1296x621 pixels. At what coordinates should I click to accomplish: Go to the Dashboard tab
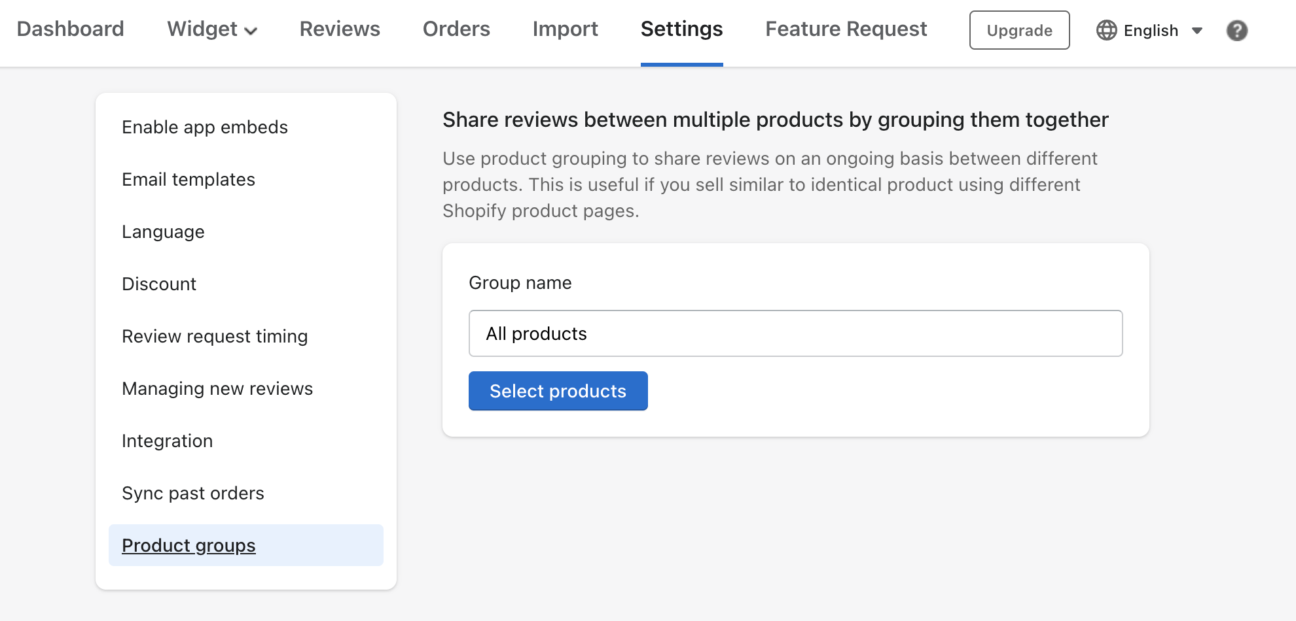(x=71, y=29)
